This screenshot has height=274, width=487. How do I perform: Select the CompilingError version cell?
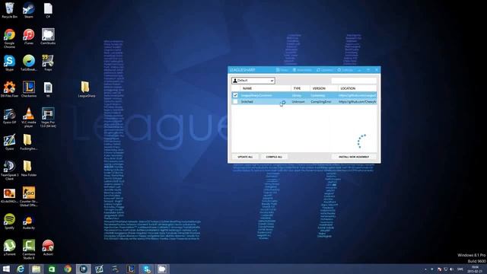coord(321,101)
